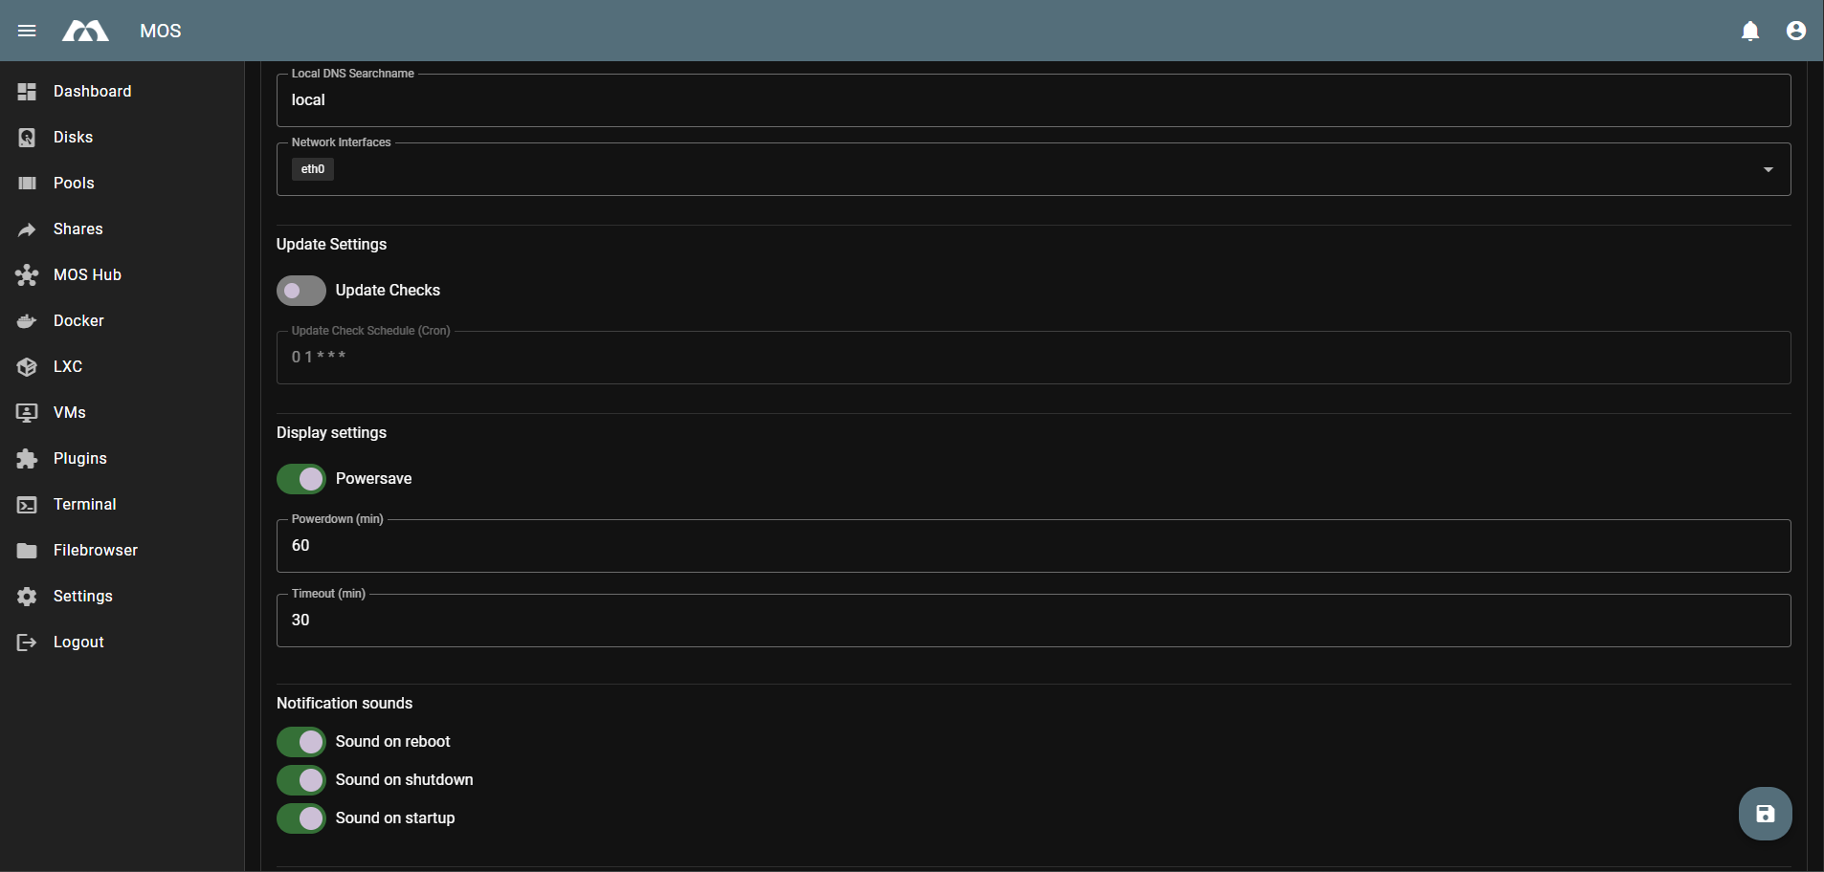Image resolution: width=1824 pixels, height=872 pixels.
Task: Disable Sound on reboot toggle
Action: (x=301, y=742)
